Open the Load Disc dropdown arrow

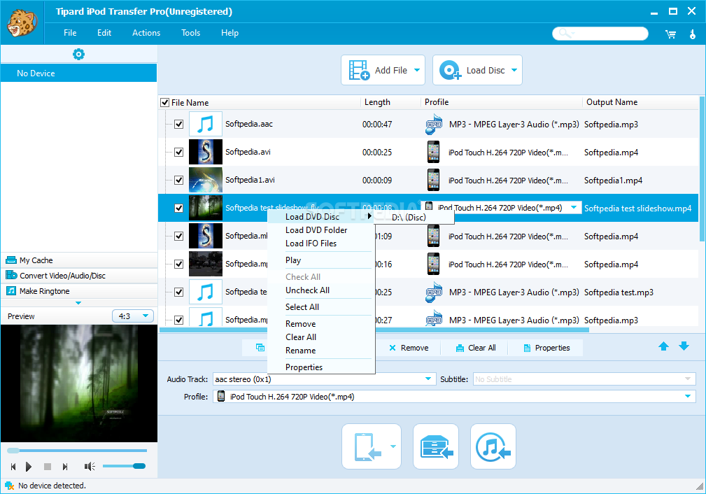pyautogui.click(x=514, y=70)
